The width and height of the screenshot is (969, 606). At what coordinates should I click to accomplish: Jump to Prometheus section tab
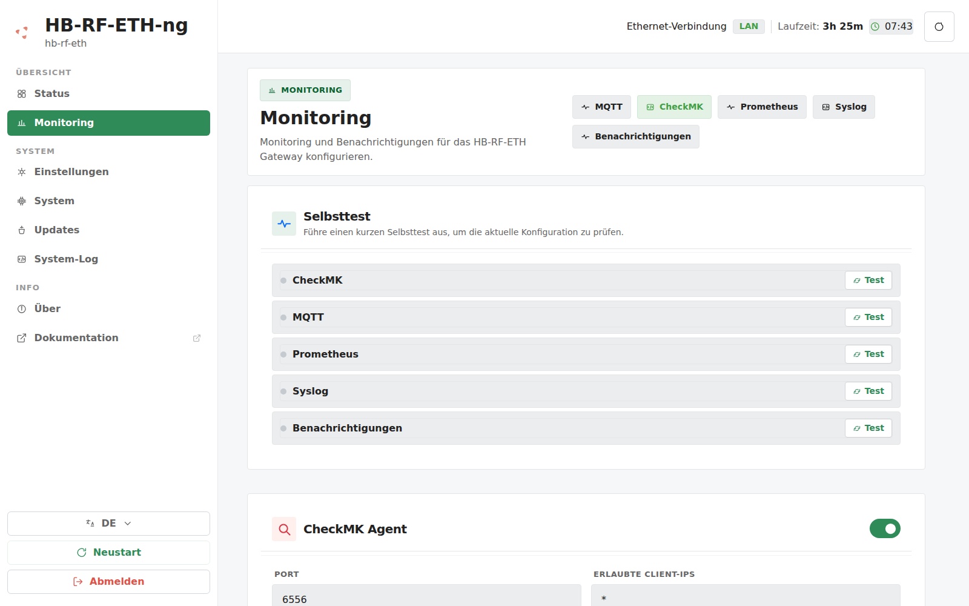[x=762, y=107]
